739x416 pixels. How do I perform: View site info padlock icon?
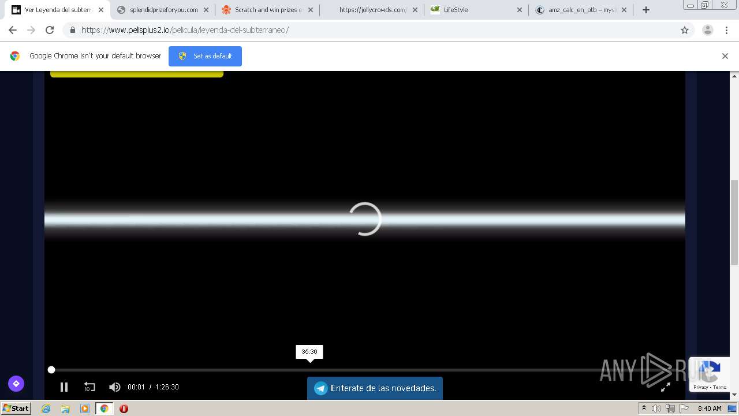[x=73, y=30]
